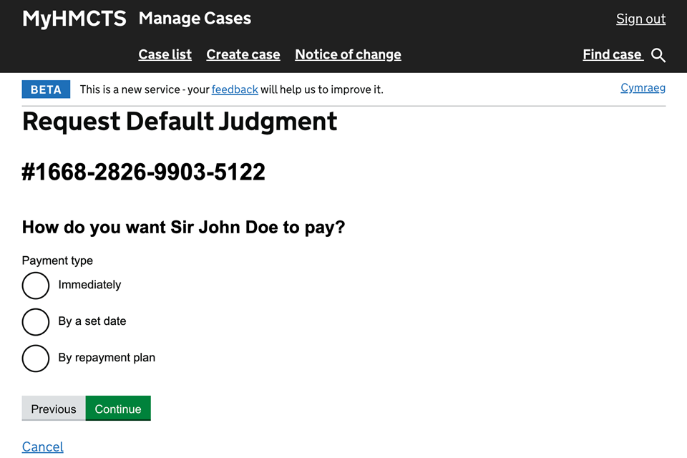Viewport: 687px width, 458px height.
Task: Click the Sir John Doe payment question
Action: pyautogui.click(x=183, y=228)
